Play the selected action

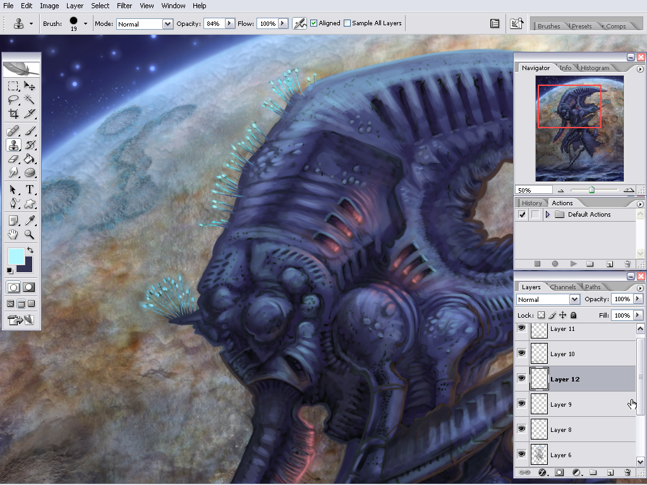tap(573, 264)
